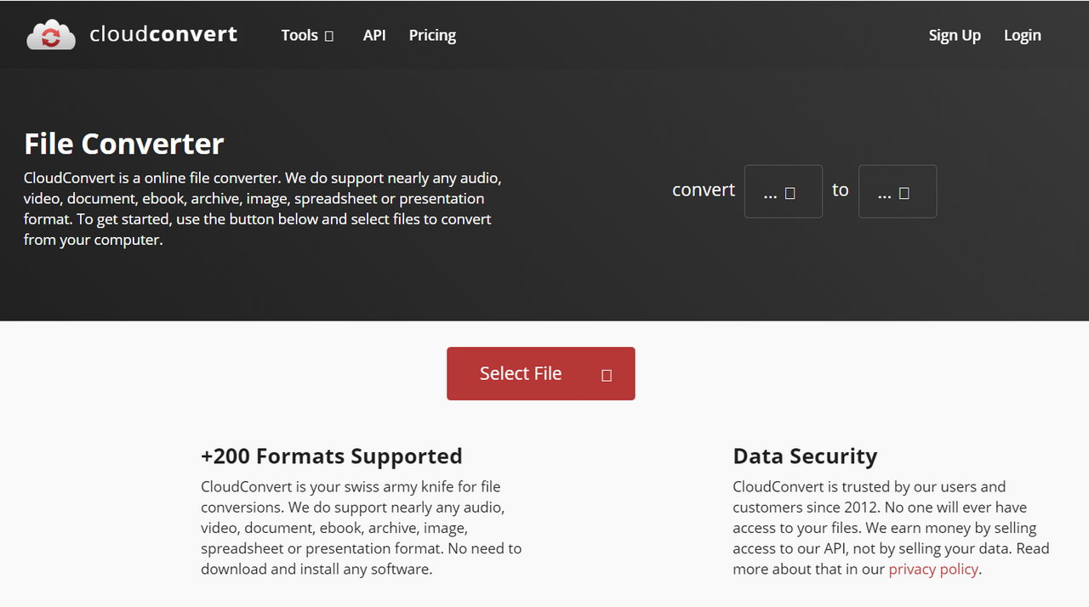Click the Login link

click(1022, 35)
